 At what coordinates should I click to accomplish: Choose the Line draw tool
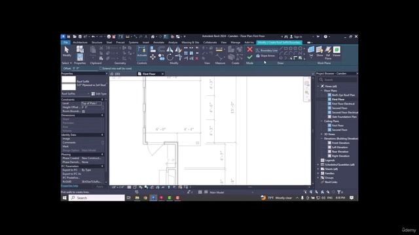281,48
